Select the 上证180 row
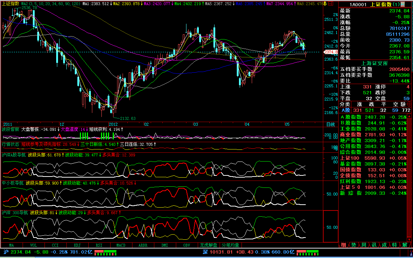The height and width of the screenshot is (258, 413). (x=373, y=158)
